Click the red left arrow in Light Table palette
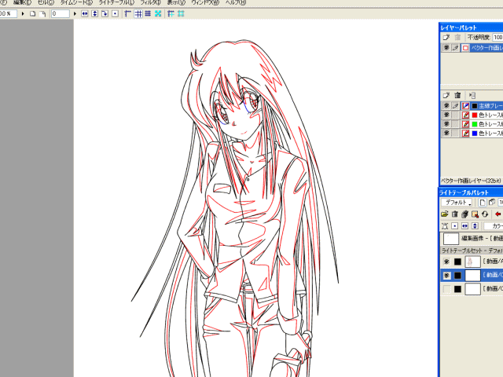Image resolution: width=503 pixels, height=377 pixels. click(x=498, y=214)
